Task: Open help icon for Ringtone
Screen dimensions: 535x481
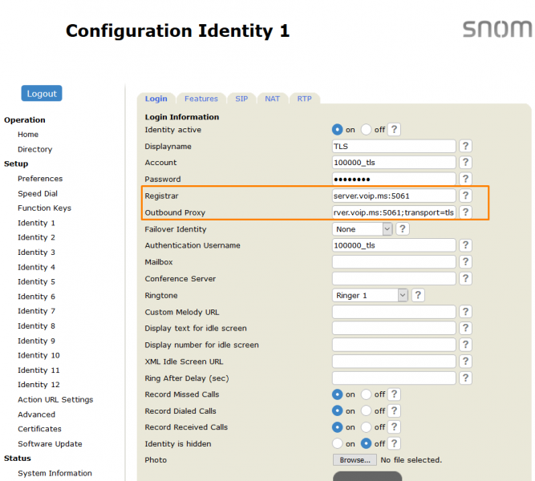Action: pyautogui.click(x=418, y=295)
